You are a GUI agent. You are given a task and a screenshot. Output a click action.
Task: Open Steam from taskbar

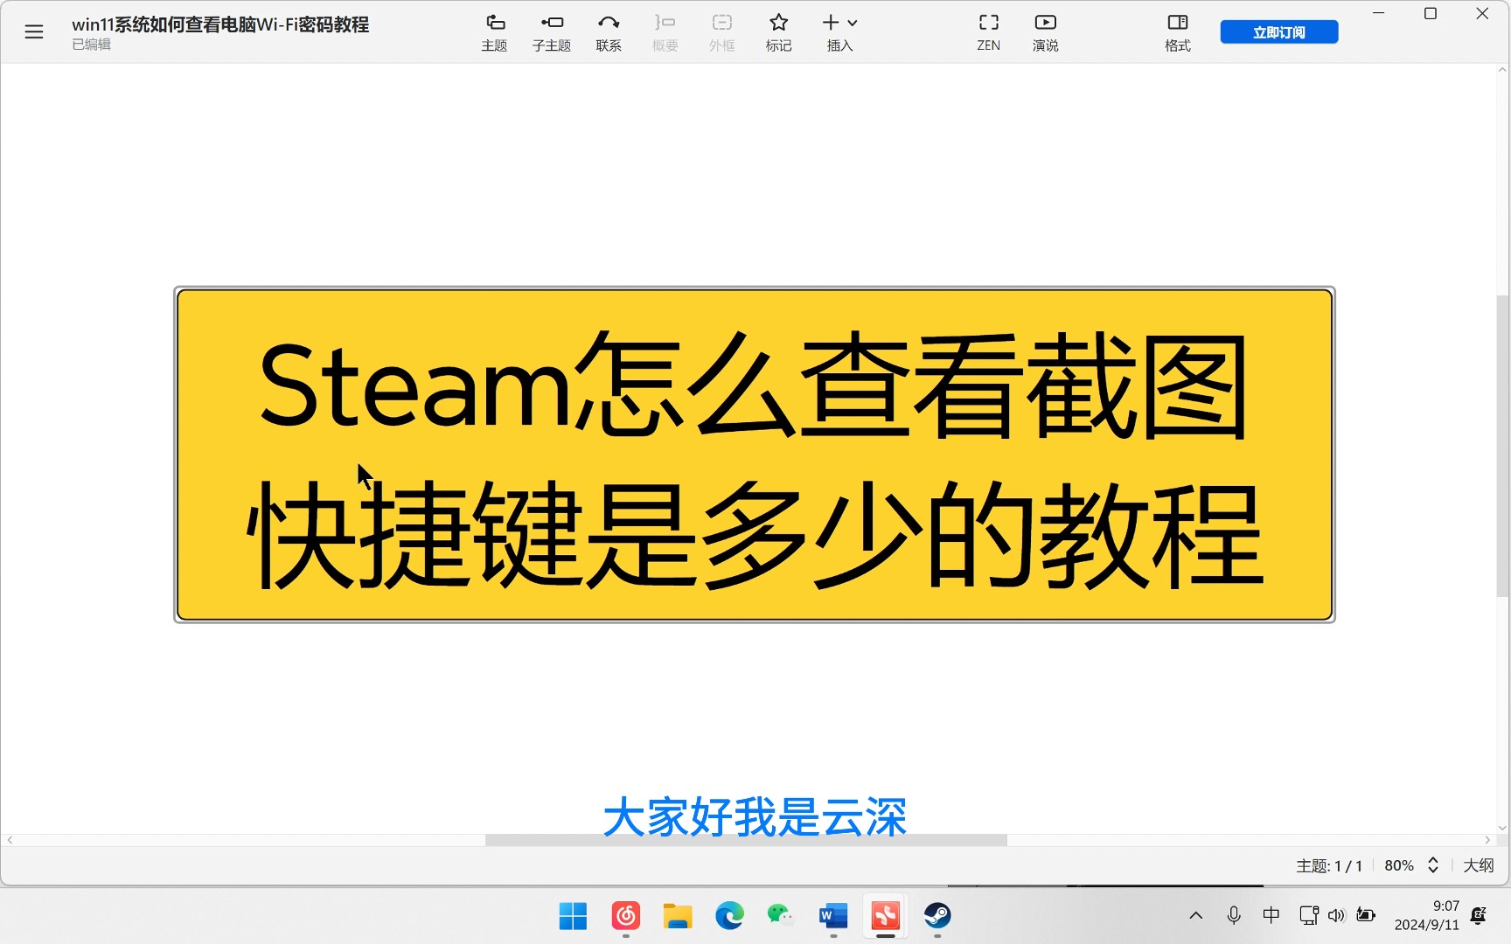(x=937, y=916)
